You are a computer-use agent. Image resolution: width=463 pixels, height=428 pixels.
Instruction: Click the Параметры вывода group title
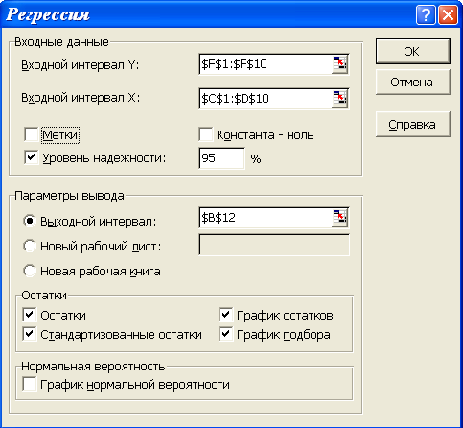coord(69,196)
